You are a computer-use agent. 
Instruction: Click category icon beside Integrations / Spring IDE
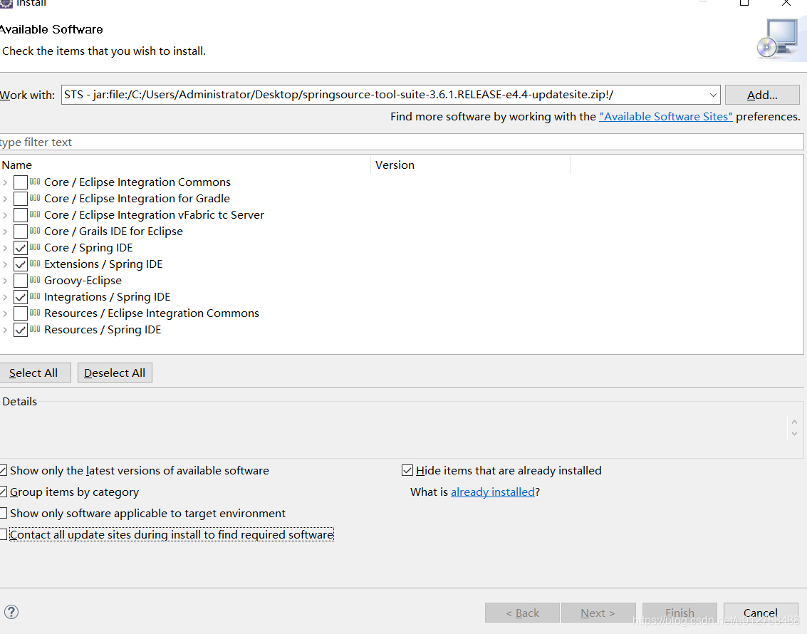pos(35,296)
